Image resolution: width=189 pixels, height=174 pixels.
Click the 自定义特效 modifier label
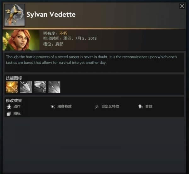(x=110, y=107)
